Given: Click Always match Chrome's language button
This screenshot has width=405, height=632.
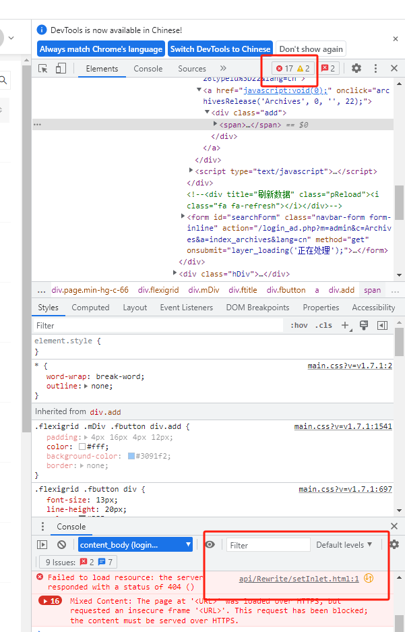Looking at the screenshot, I should tap(101, 49).
